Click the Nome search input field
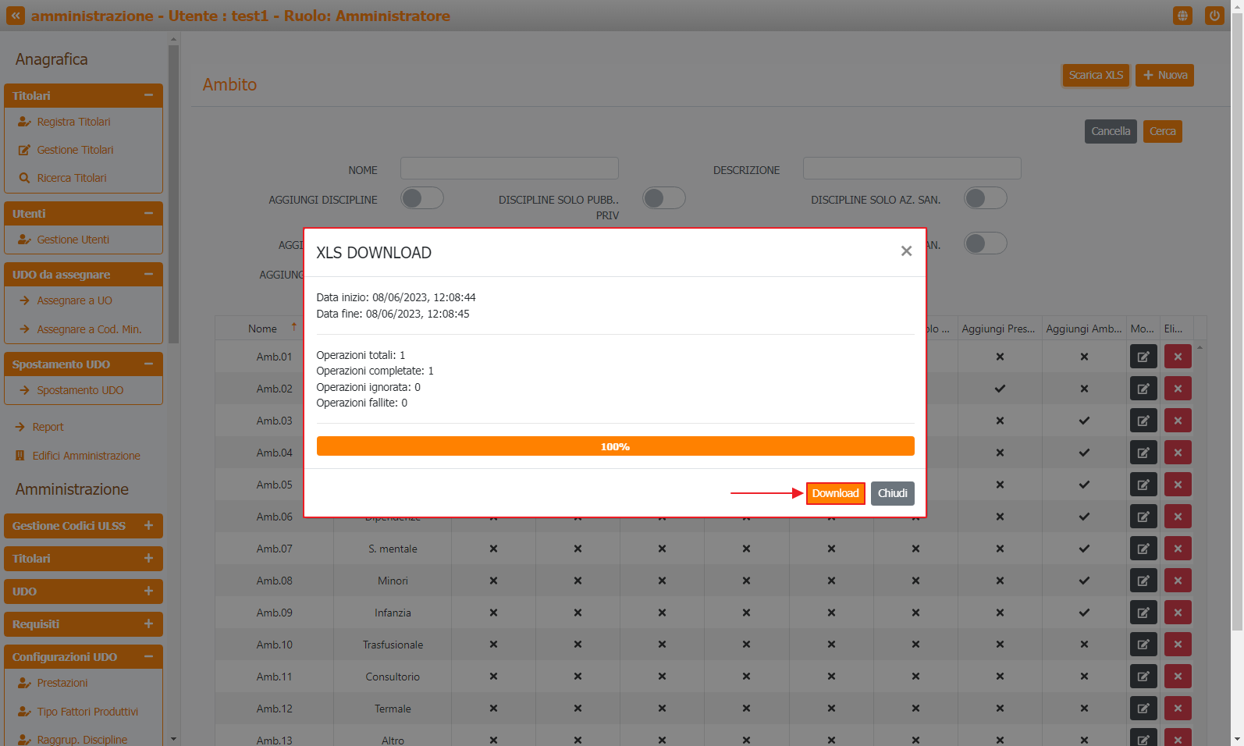The height and width of the screenshot is (746, 1244). coord(509,169)
